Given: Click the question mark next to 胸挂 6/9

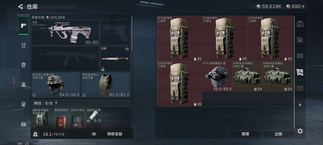Looking at the screenshot, I should 56,103.
